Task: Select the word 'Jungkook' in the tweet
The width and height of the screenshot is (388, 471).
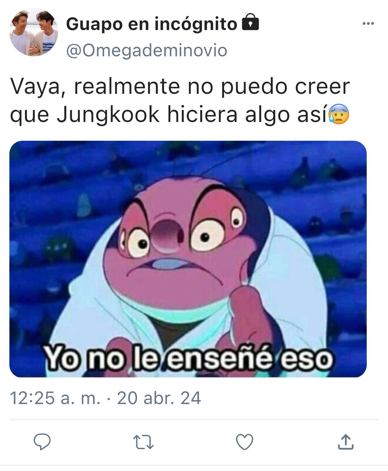Action: pyautogui.click(x=108, y=115)
